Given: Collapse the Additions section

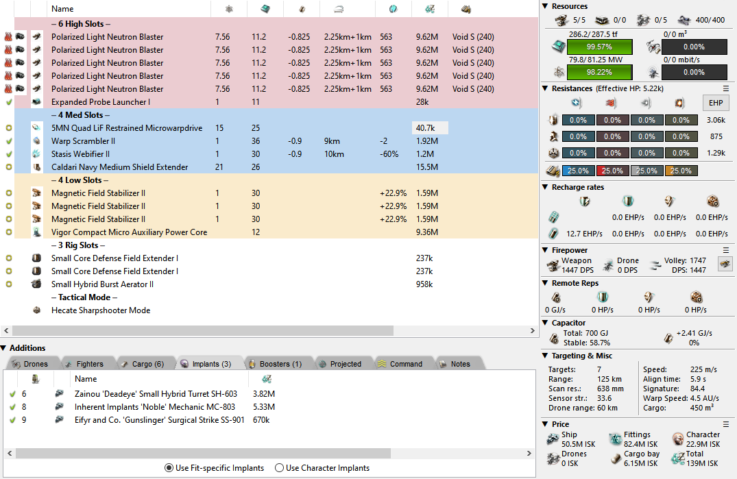Looking at the screenshot, I should (x=4, y=348).
